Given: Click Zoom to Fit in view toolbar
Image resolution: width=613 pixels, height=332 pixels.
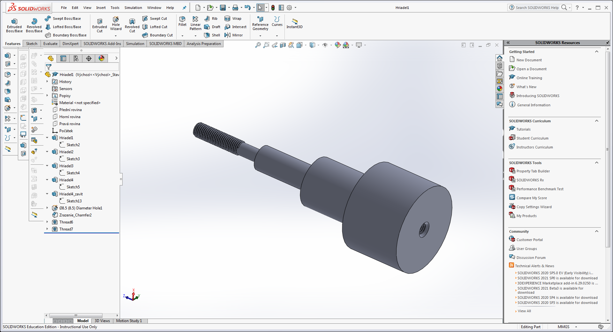Looking at the screenshot, I should point(258,45).
